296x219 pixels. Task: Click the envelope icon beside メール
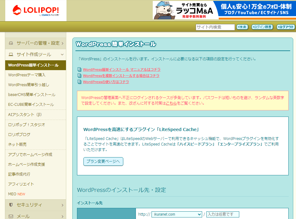click(x=11, y=216)
